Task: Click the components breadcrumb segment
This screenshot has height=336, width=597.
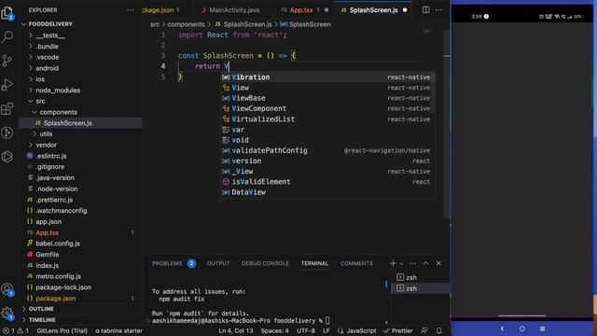Action: pyautogui.click(x=187, y=24)
